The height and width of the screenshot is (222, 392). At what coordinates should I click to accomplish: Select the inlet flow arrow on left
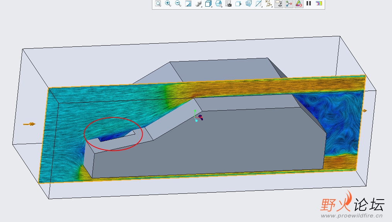coord(29,124)
